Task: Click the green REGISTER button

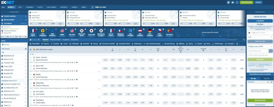Action: pos(260,60)
